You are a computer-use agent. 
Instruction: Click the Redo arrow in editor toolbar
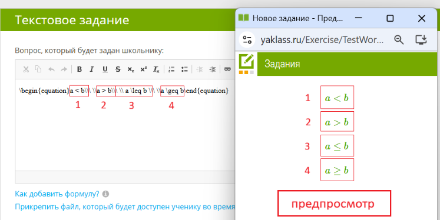click(x=64, y=69)
